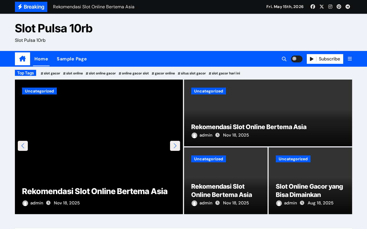Open the hamburger sidebar menu icon

350,59
